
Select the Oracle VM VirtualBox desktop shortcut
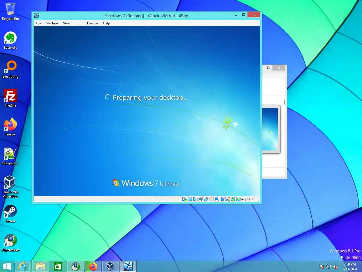pyautogui.click(x=10, y=187)
